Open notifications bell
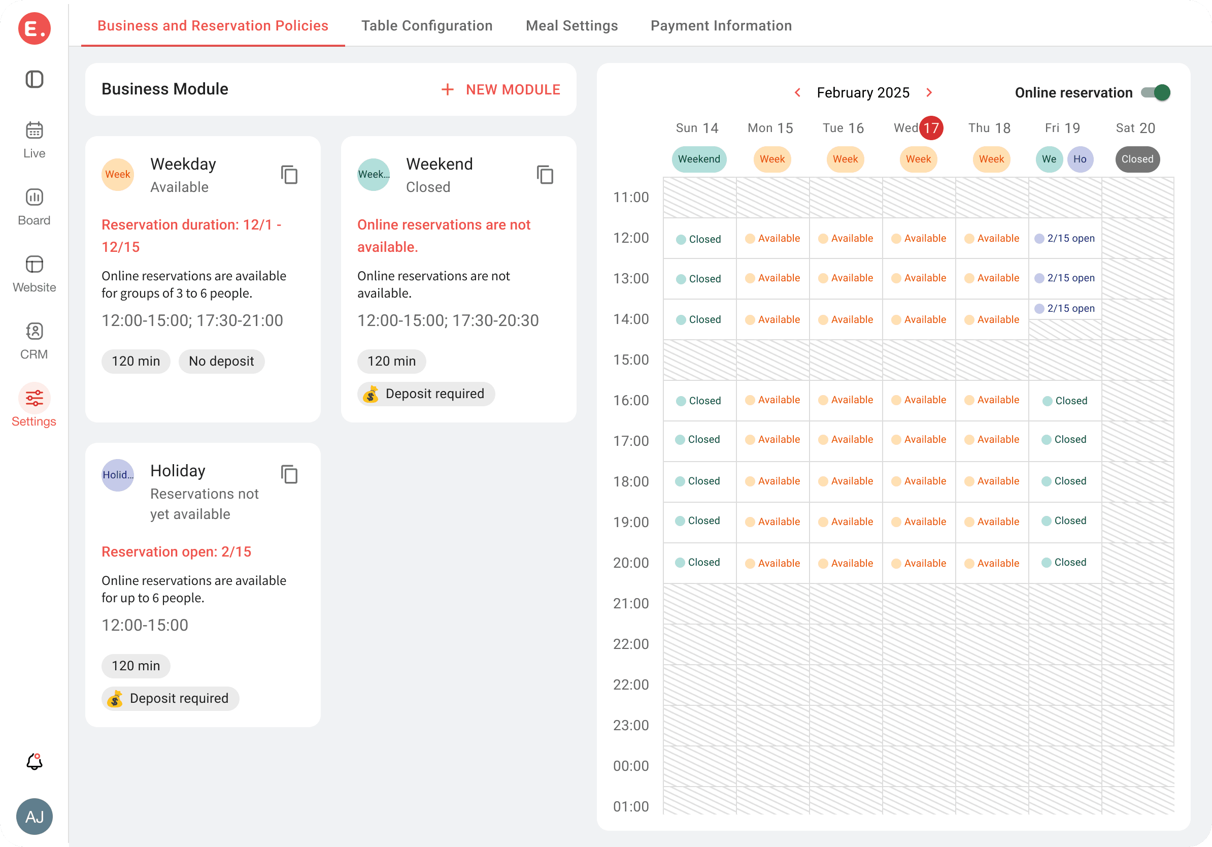This screenshot has width=1212, height=847. coord(35,762)
